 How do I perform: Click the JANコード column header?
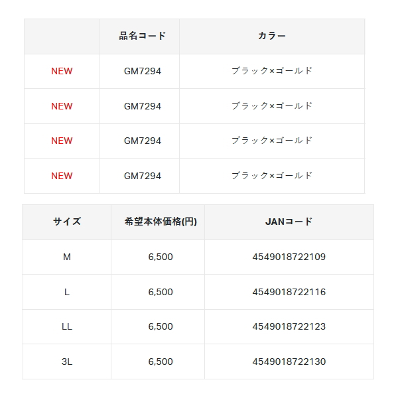point(289,222)
